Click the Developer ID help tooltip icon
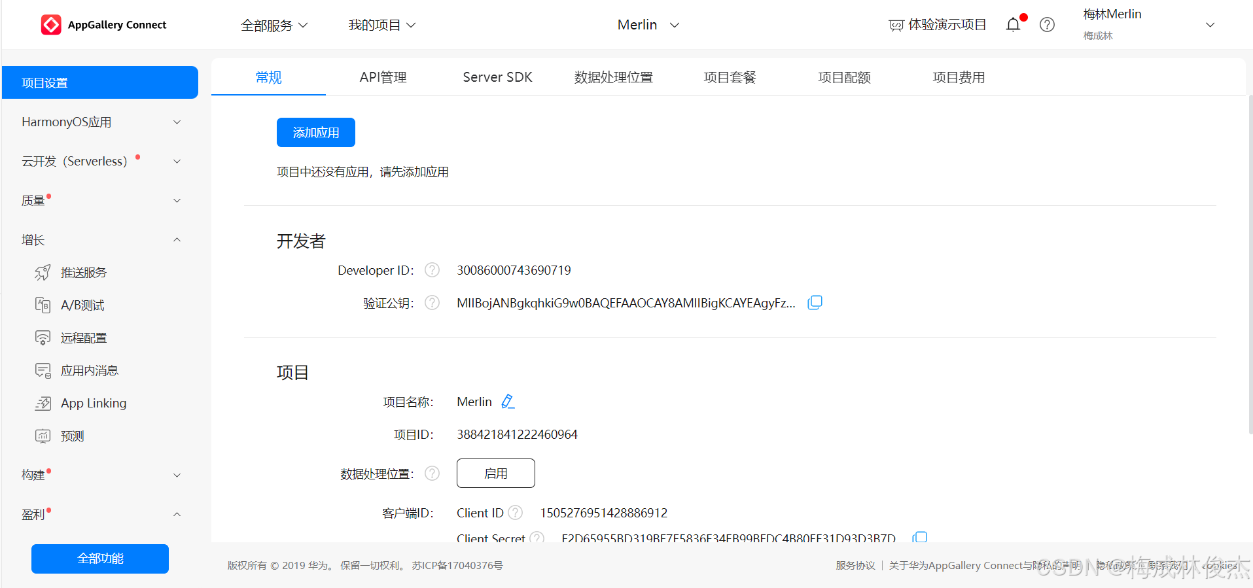This screenshot has width=1253, height=588. tap(432, 270)
